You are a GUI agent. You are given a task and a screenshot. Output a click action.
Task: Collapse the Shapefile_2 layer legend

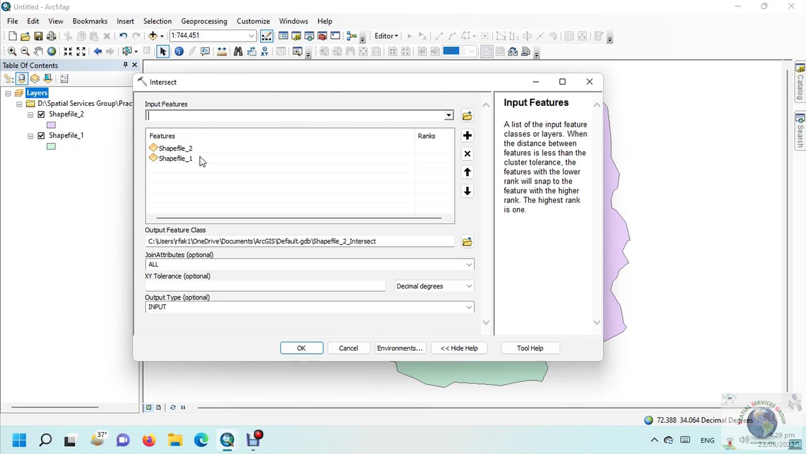(30, 115)
